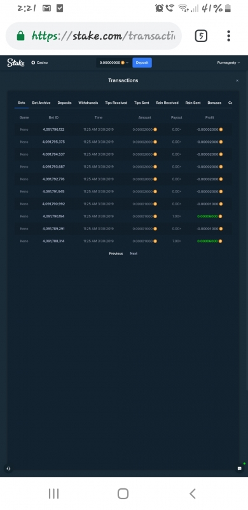Tap the Android back button
The image size is (248, 510).
point(193,493)
